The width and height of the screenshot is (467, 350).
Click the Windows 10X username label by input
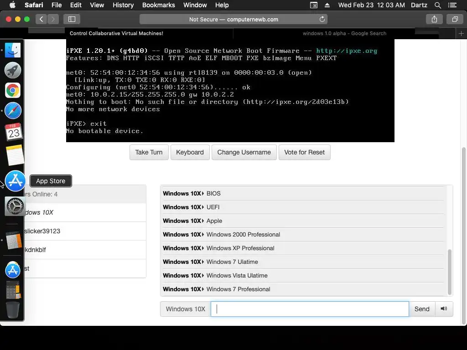186,309
